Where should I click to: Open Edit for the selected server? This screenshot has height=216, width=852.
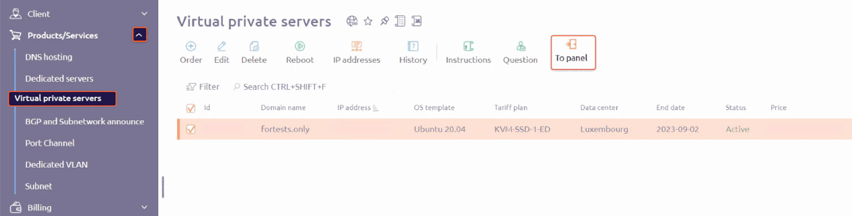click(221, 52)
